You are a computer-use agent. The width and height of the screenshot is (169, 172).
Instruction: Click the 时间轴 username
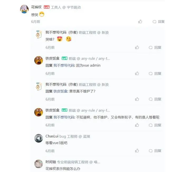[x=51, y=162]
